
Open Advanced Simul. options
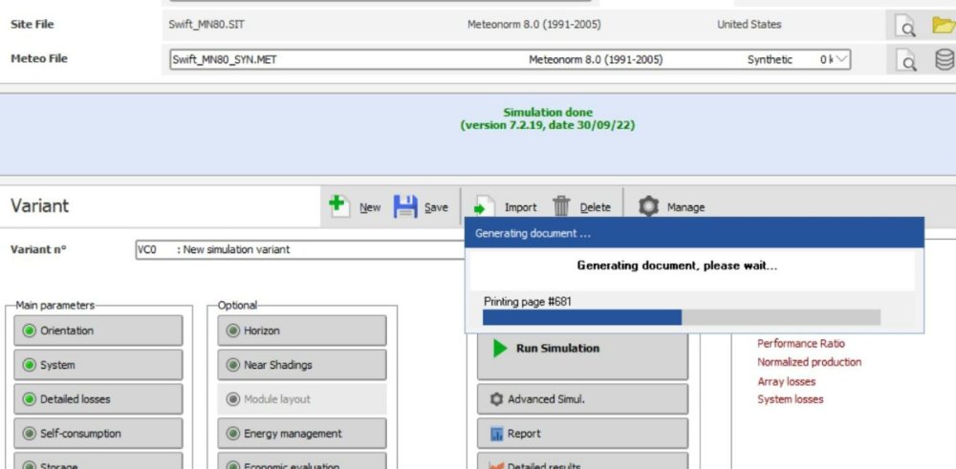click(582, 399)
